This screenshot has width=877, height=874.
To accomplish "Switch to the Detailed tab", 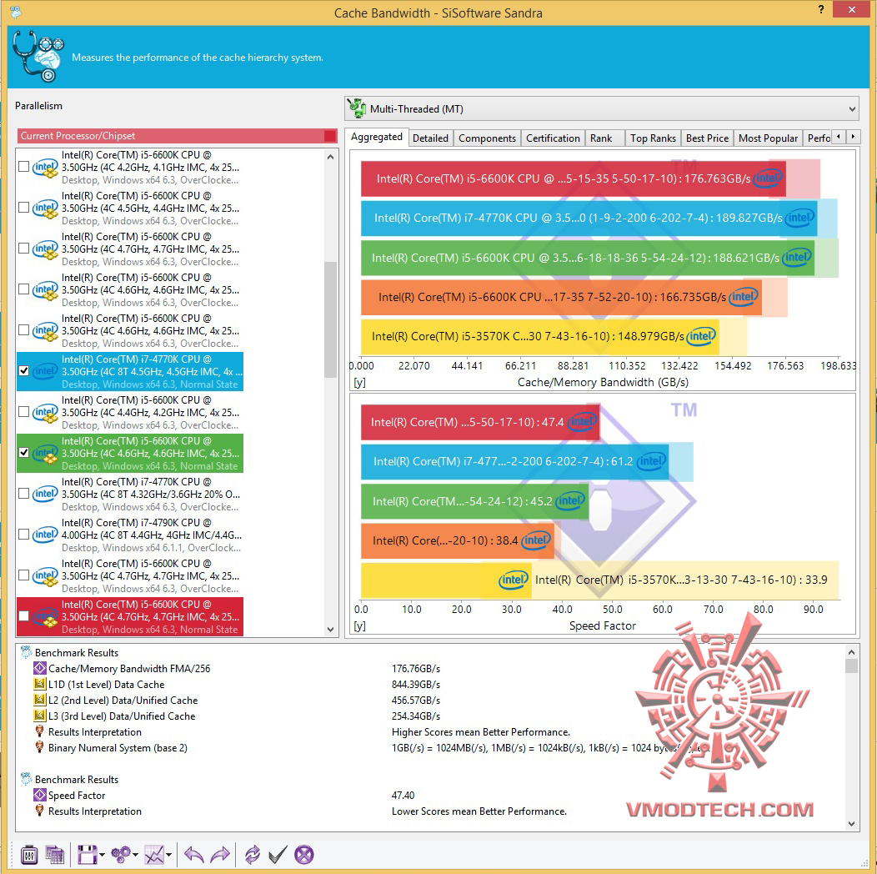I will 430,138.
